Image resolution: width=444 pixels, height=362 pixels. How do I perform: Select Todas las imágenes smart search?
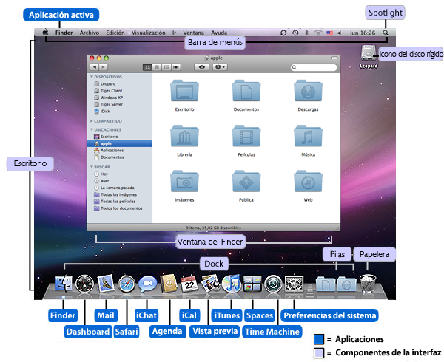119,194
